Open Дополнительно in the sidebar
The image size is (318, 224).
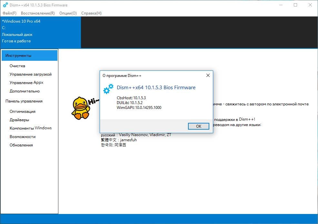[25, 91]
